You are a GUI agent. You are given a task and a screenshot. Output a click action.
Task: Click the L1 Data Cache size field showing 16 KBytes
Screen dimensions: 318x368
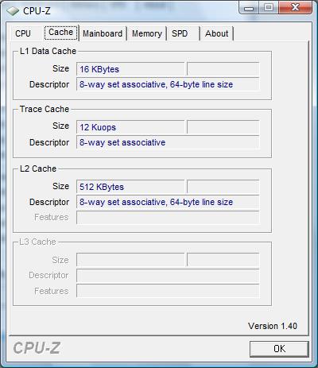130,69
